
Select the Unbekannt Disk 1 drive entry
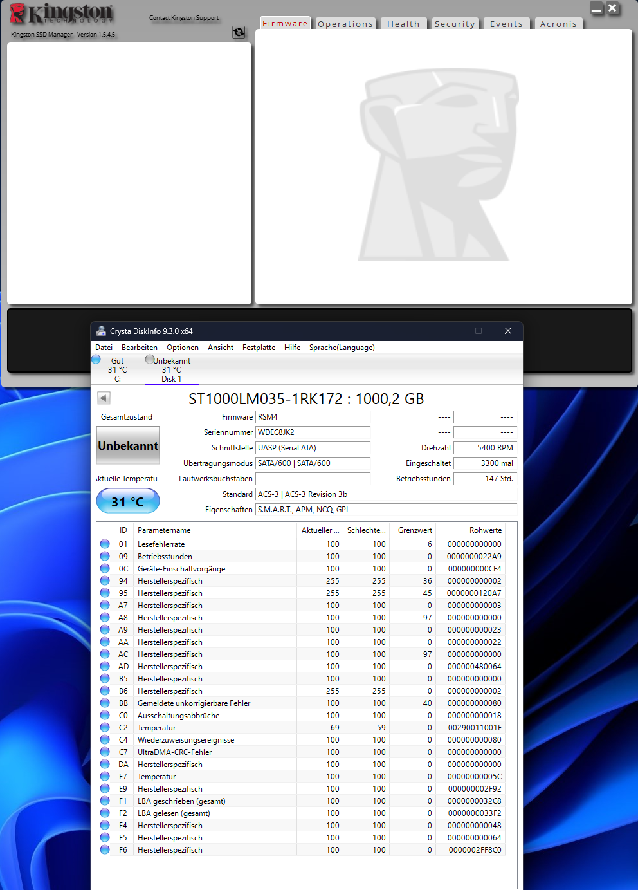click(x=172, y=370)
